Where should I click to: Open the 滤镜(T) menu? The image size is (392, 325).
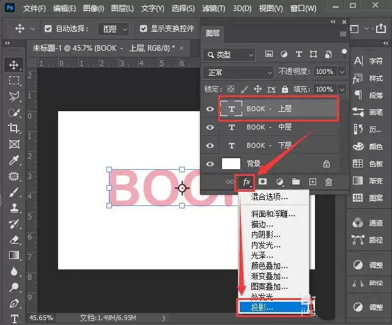213,9
